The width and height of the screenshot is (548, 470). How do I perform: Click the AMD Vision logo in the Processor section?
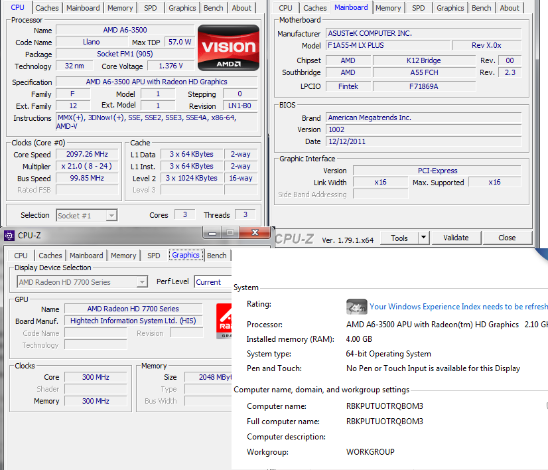[229, 48]
